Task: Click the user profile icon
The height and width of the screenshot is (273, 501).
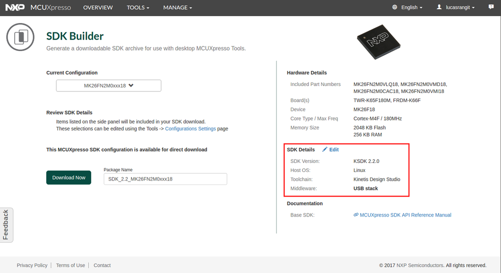Action: coord(439,7)
